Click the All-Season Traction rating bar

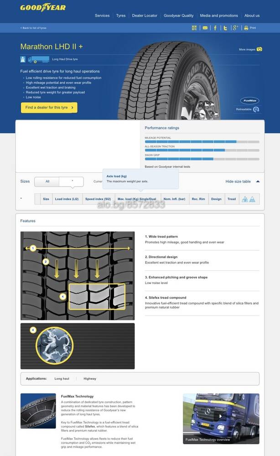click(x=202, y=150)
